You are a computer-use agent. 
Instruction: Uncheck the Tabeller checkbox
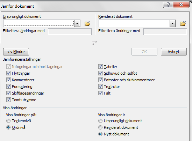click(x=100, y=67)
